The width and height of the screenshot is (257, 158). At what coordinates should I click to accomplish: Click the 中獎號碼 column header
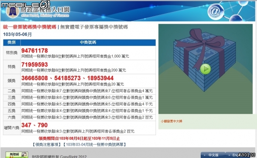88,43
